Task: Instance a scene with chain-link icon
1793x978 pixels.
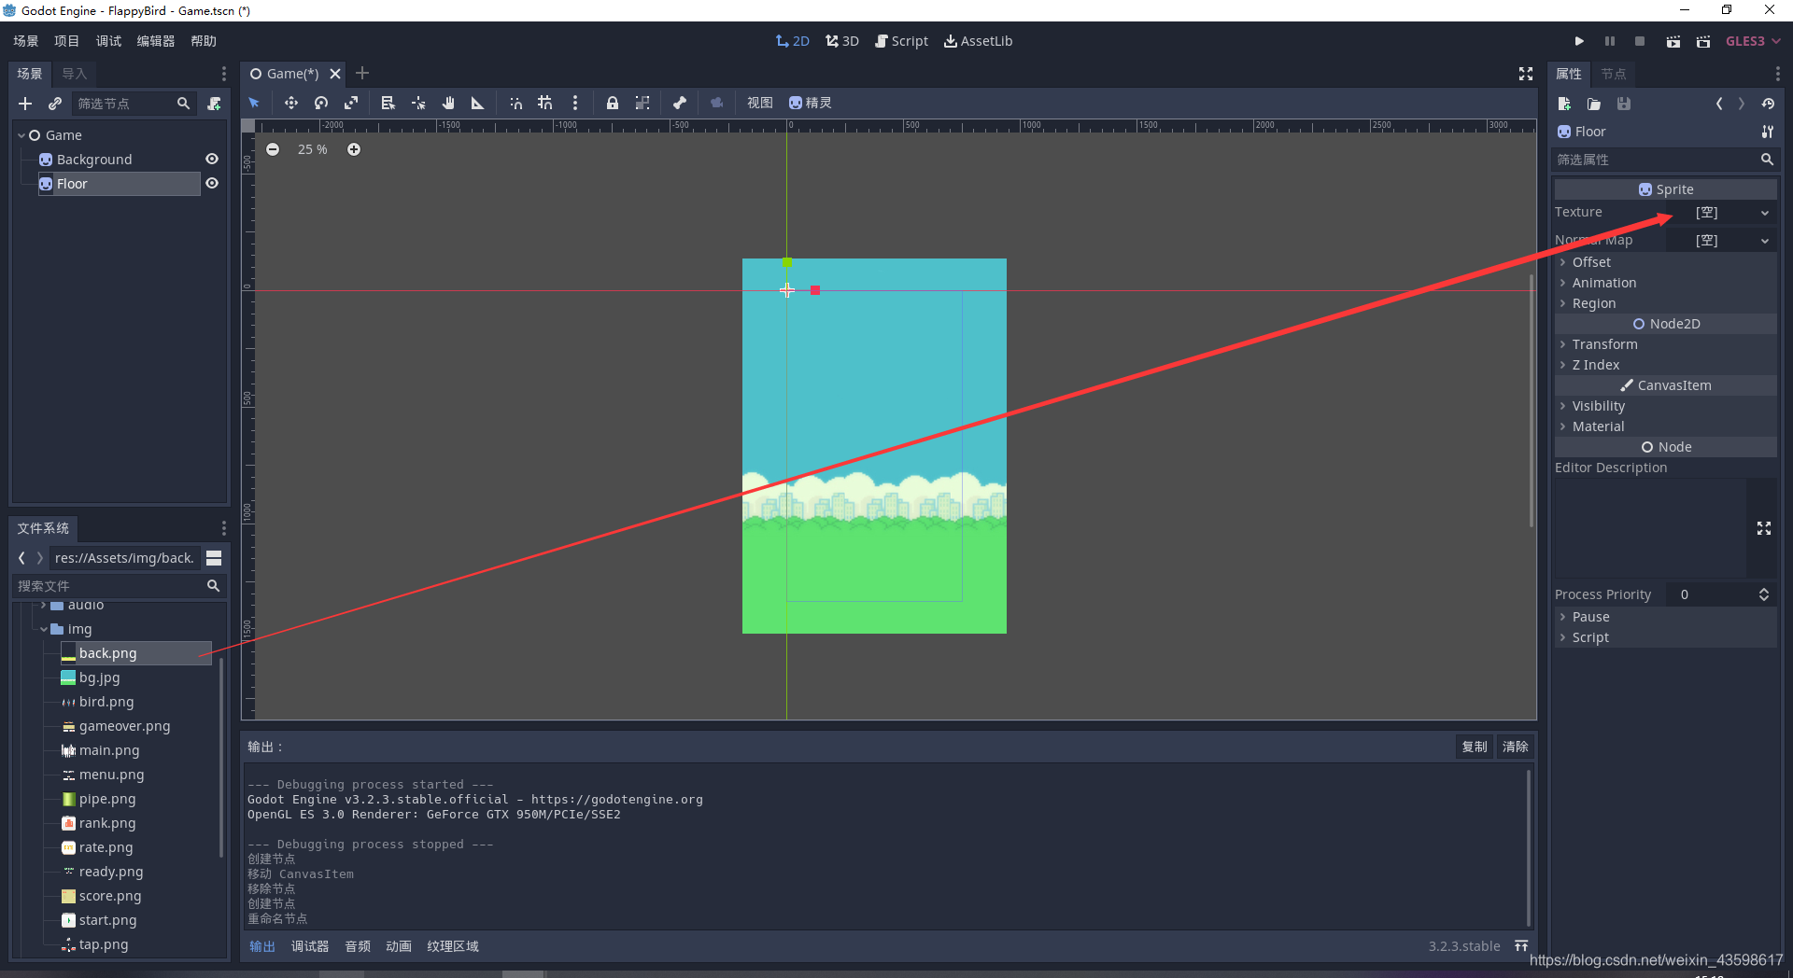Action: pyautogui.click(x=55, y=104)
